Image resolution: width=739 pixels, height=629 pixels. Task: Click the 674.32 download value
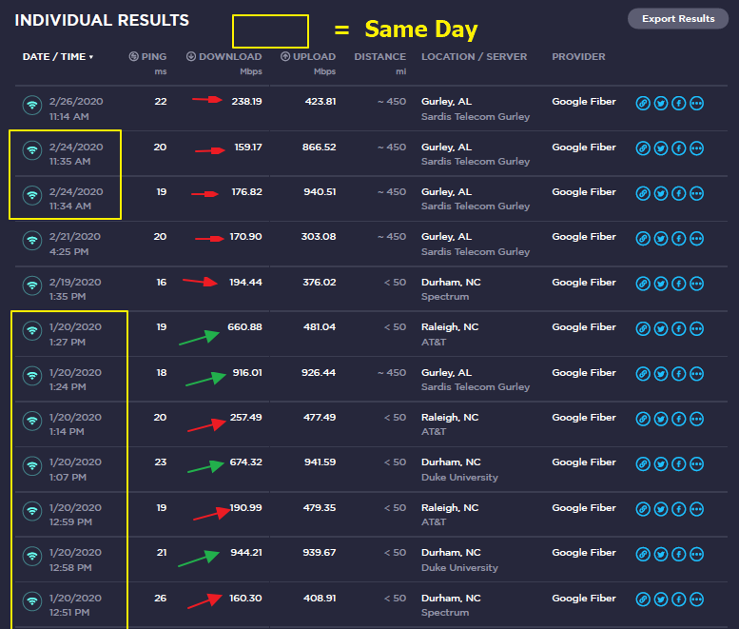pos(245,462)
